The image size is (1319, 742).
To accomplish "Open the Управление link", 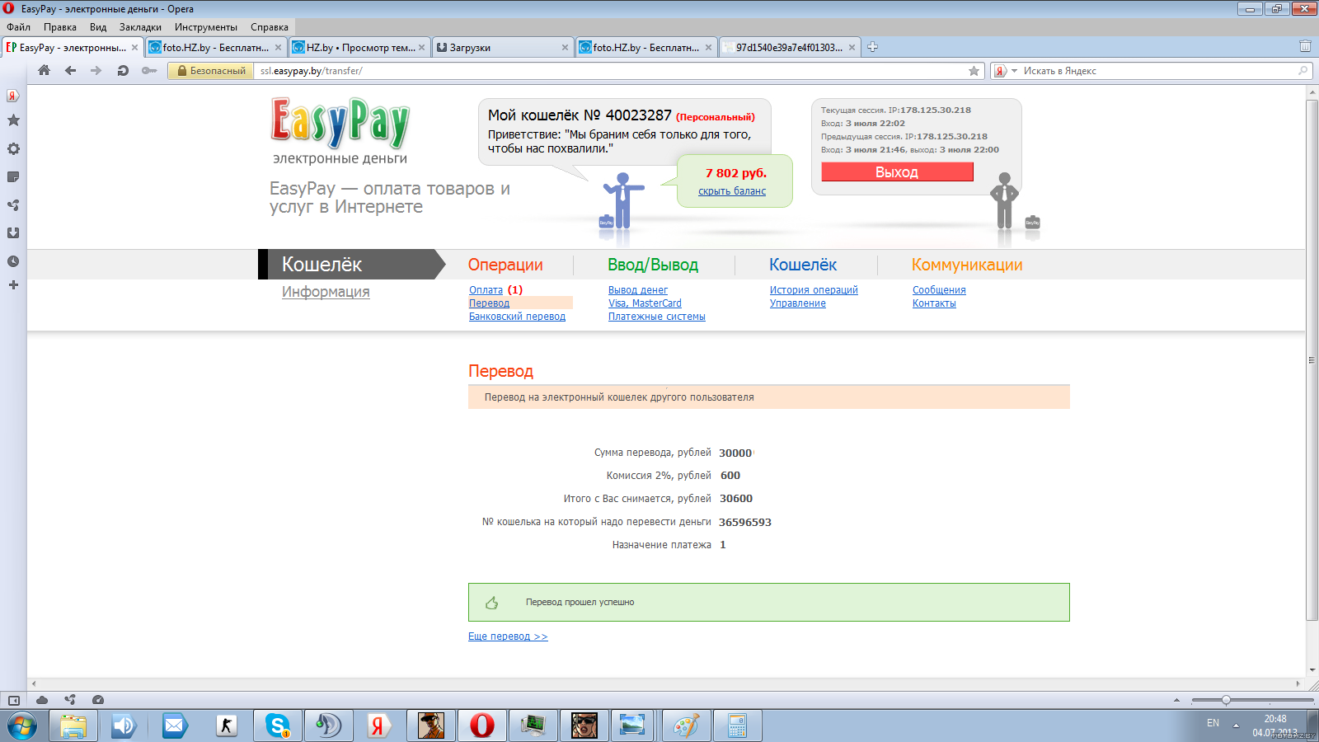I will click(x=797, y=303).
